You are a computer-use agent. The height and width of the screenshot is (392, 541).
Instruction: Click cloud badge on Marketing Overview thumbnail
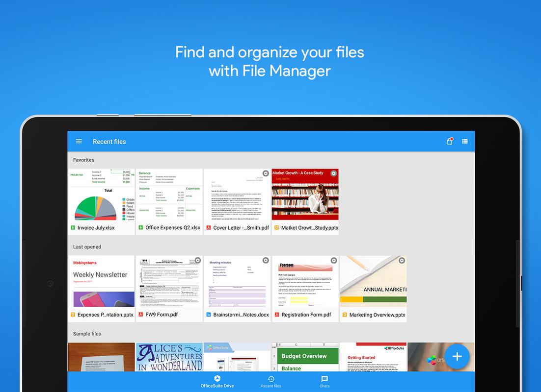pos(402,260)
